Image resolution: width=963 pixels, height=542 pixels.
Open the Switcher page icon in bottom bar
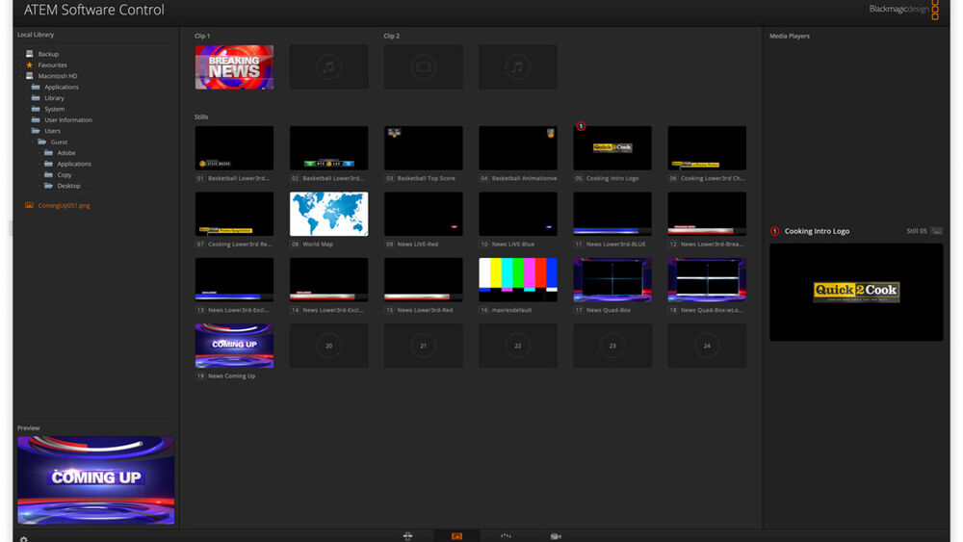click(x=407, y=536)
